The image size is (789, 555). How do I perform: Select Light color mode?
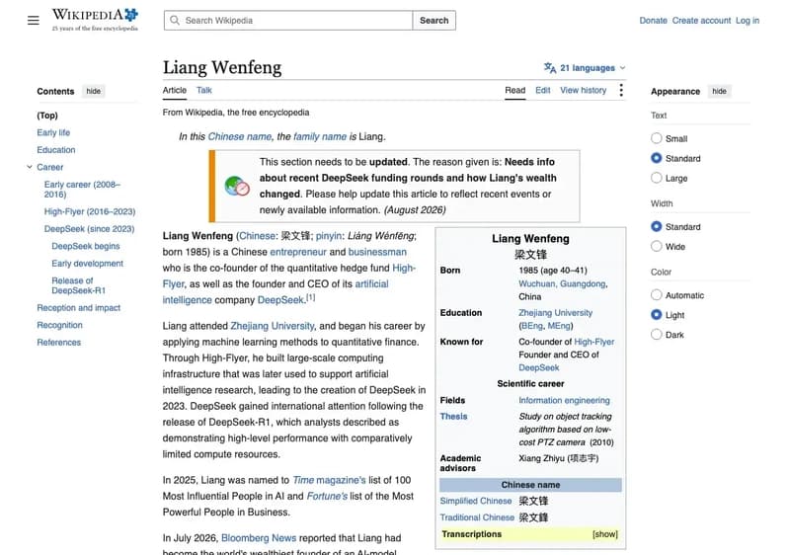tap(656, 314)
